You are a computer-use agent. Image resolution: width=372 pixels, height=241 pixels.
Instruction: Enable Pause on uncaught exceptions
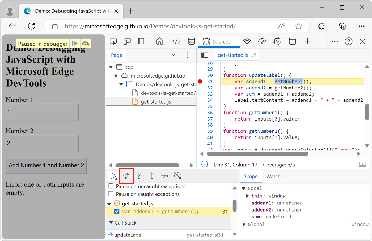point(111,186)
